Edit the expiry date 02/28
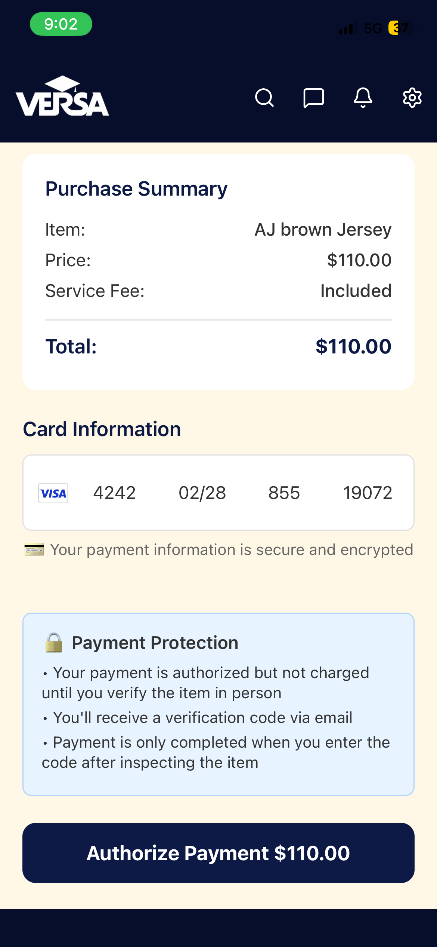 (202, 493)
